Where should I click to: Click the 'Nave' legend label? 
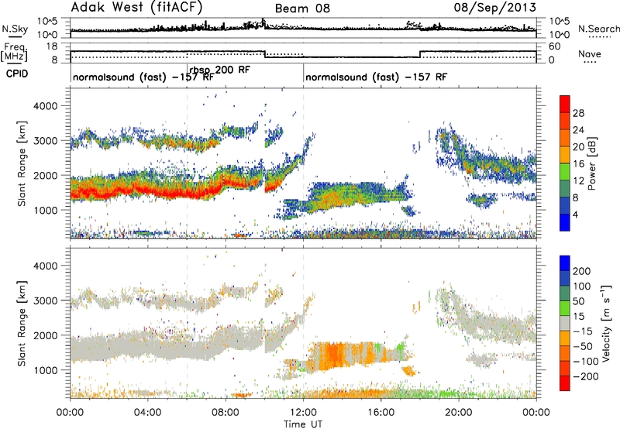click(590, 53)
